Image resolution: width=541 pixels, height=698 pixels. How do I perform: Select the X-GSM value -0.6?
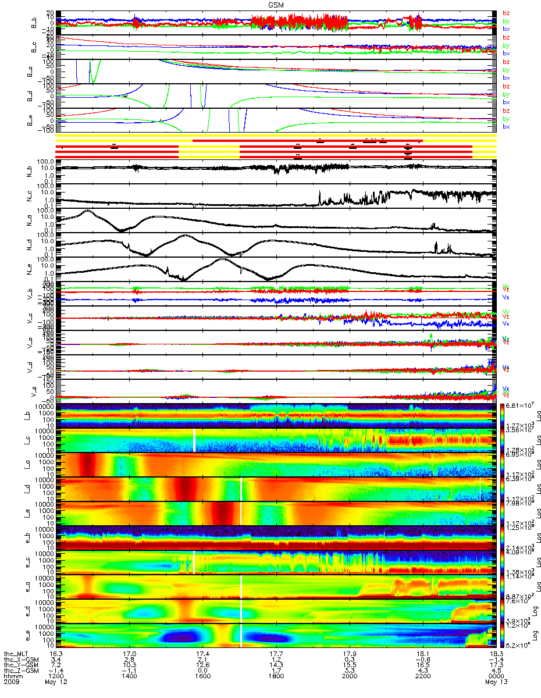[x=423, y=659]
